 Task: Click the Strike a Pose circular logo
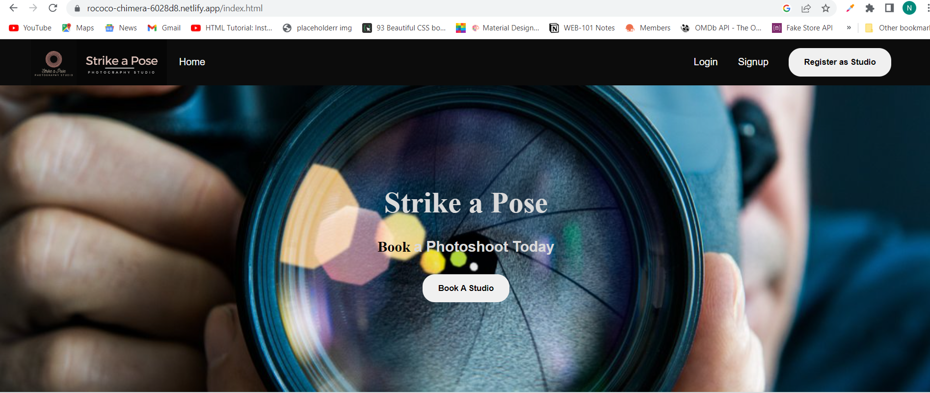(x=54, y=63)
